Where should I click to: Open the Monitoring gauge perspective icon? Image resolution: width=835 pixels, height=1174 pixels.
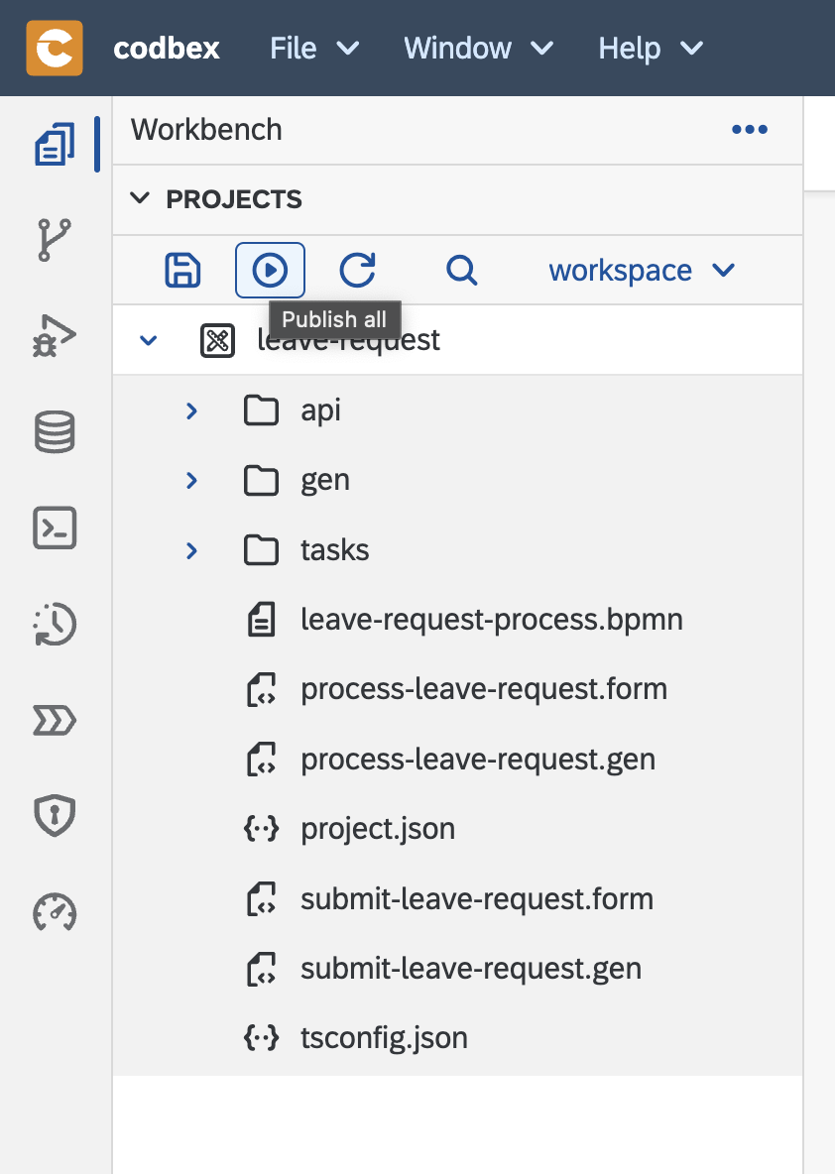click(55, 912)
